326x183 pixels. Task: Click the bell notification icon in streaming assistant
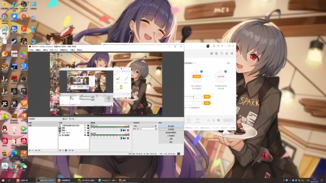(227, 54)
